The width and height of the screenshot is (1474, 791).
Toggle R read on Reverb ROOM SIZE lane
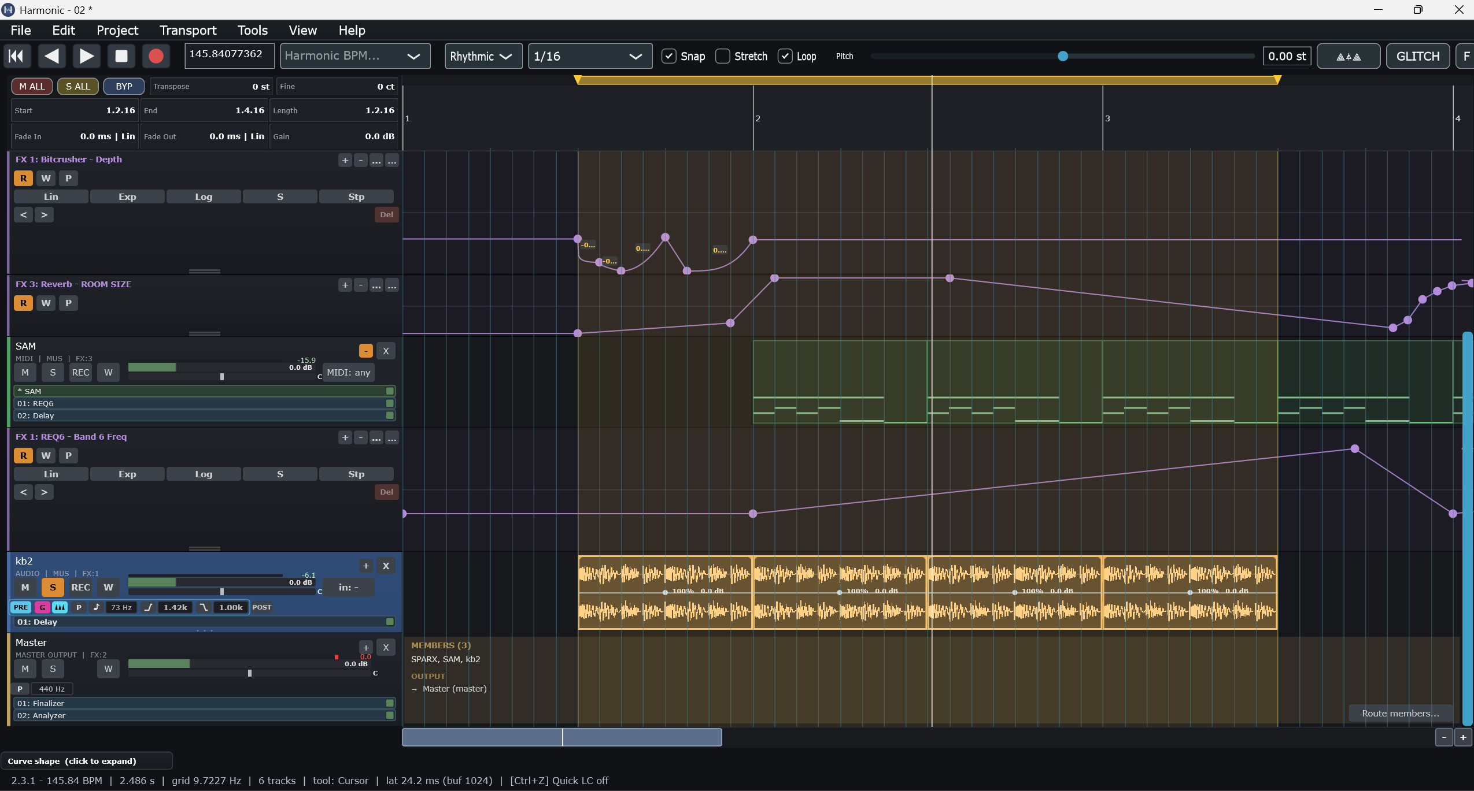23,303
